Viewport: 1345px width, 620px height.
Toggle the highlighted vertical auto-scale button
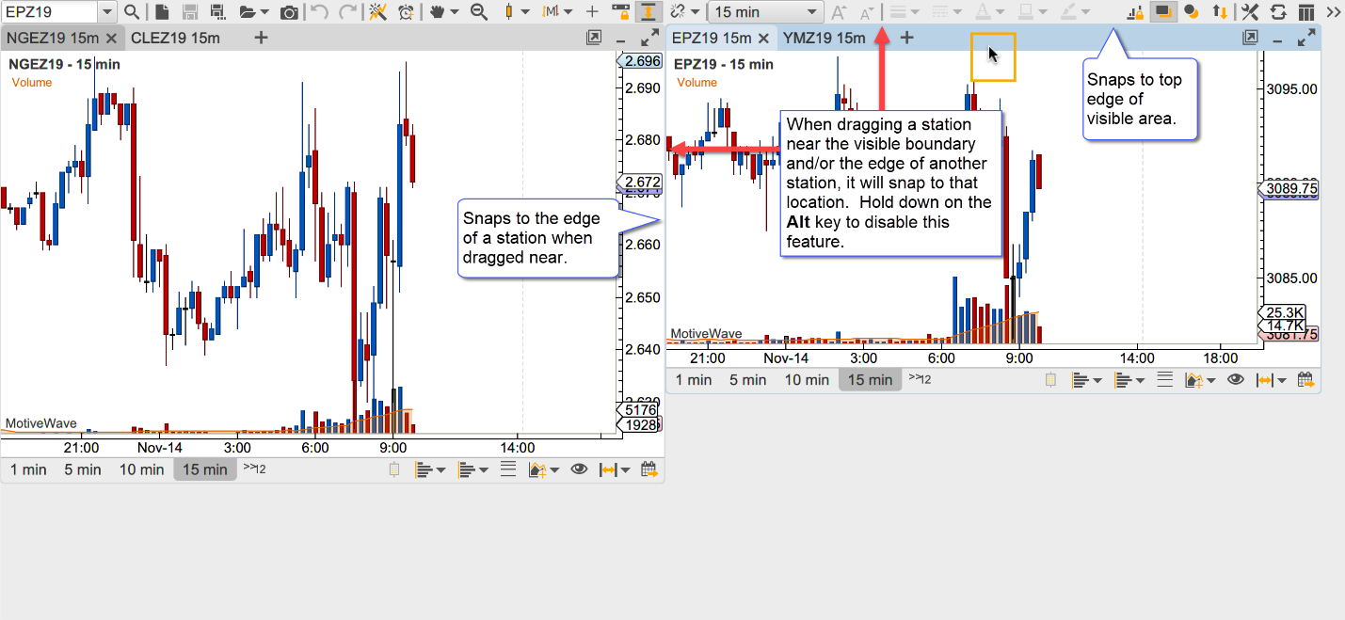(x=648, y=12)
